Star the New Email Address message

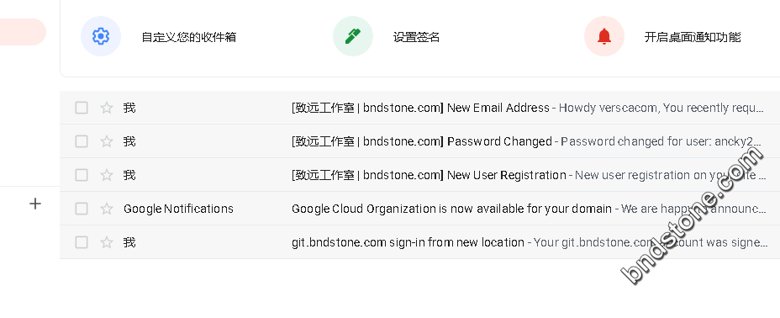[x=107, y=108]
